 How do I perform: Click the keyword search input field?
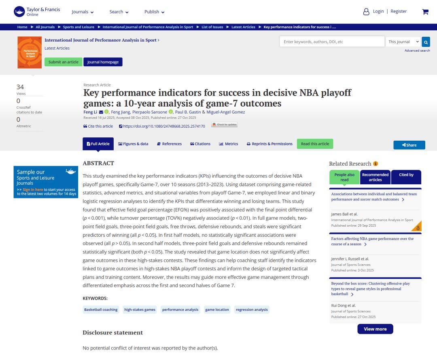pos(332,42)
